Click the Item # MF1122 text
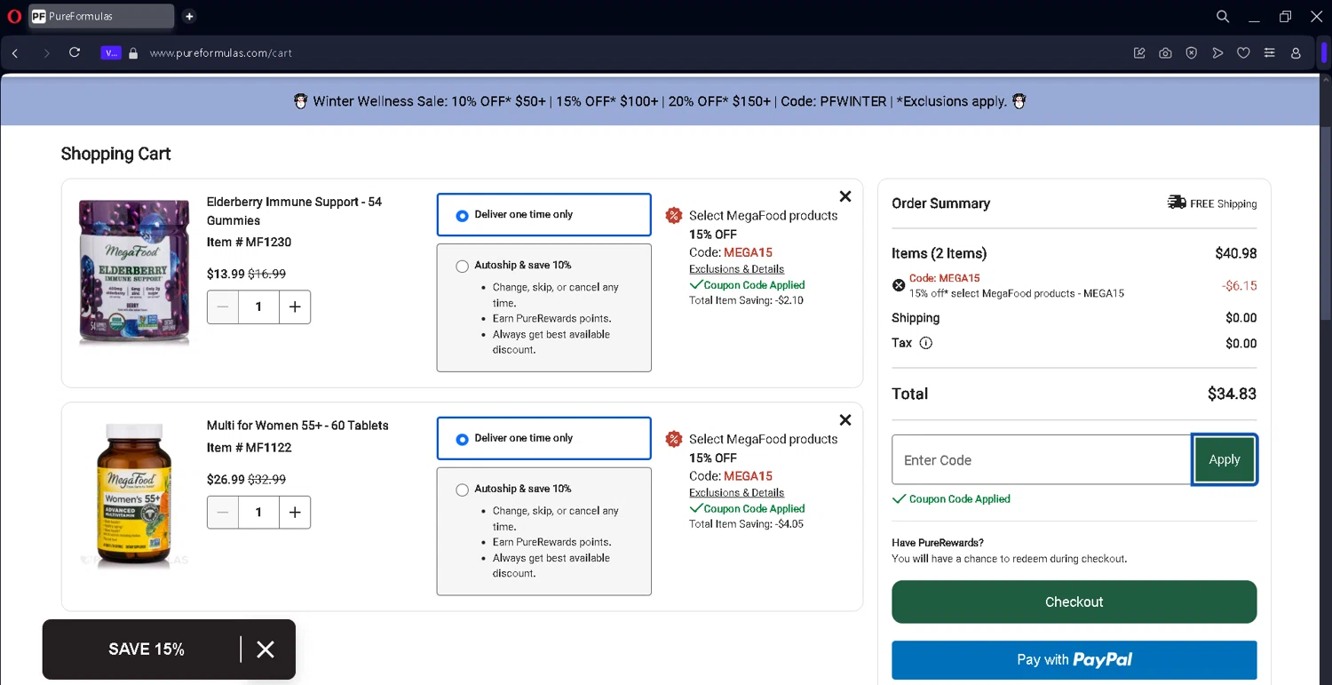This screenshot has height=685, width=1332. tap(249, 448)
